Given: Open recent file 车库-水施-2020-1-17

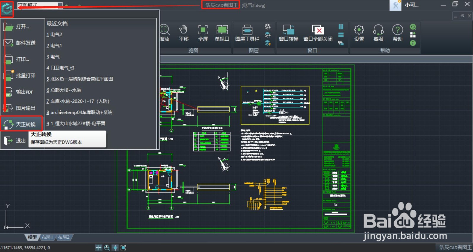Looking at the screenshot, I should click(78, 101).
